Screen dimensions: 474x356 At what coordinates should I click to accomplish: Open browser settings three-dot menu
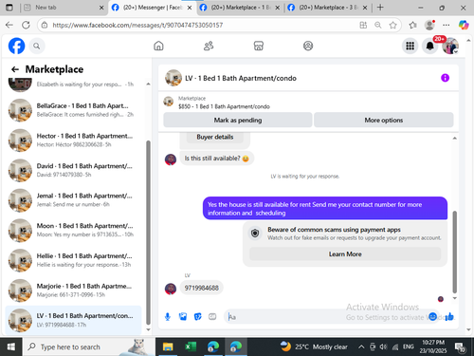tap(446, 25)
